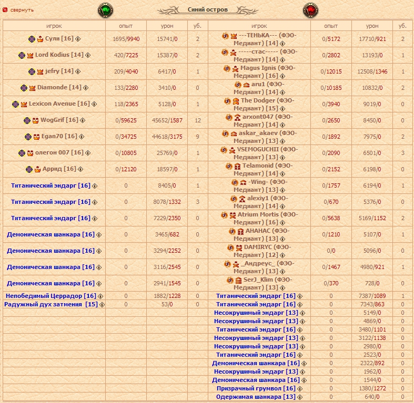
Task: Click the red flag team emblem
Action: (x=310, y=11)
